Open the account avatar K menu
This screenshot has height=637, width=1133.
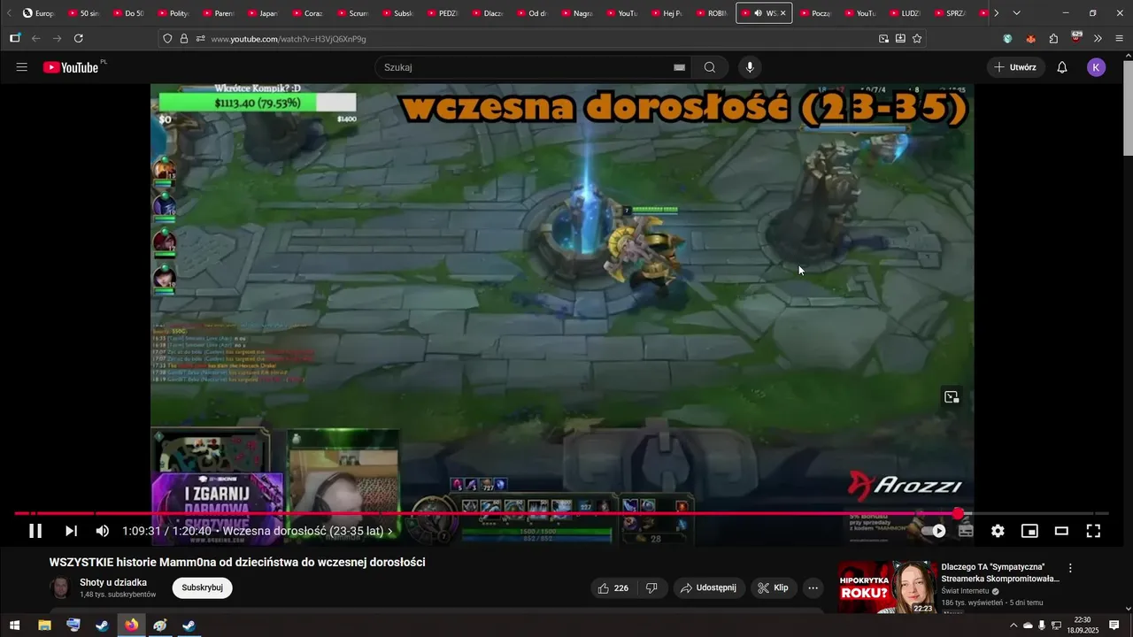coord(1096,67)
